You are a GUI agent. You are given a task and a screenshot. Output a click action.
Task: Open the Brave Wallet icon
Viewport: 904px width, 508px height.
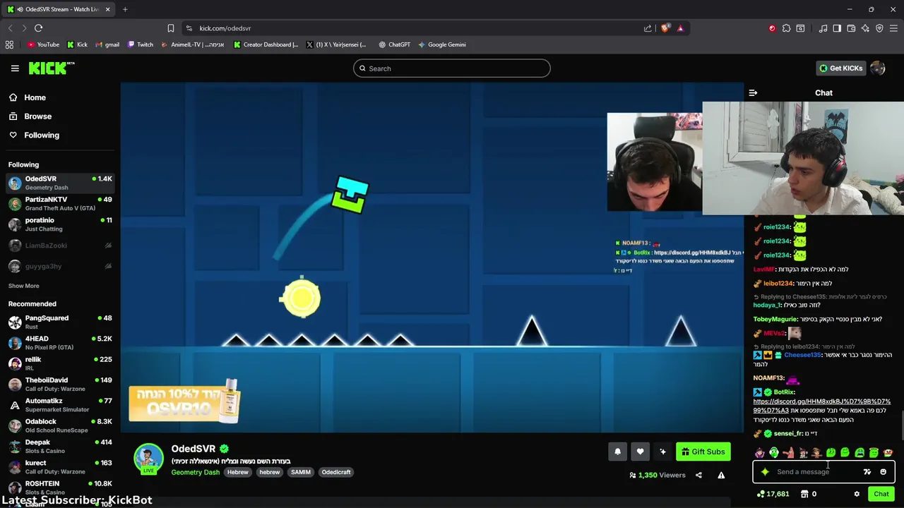(851, 28)
